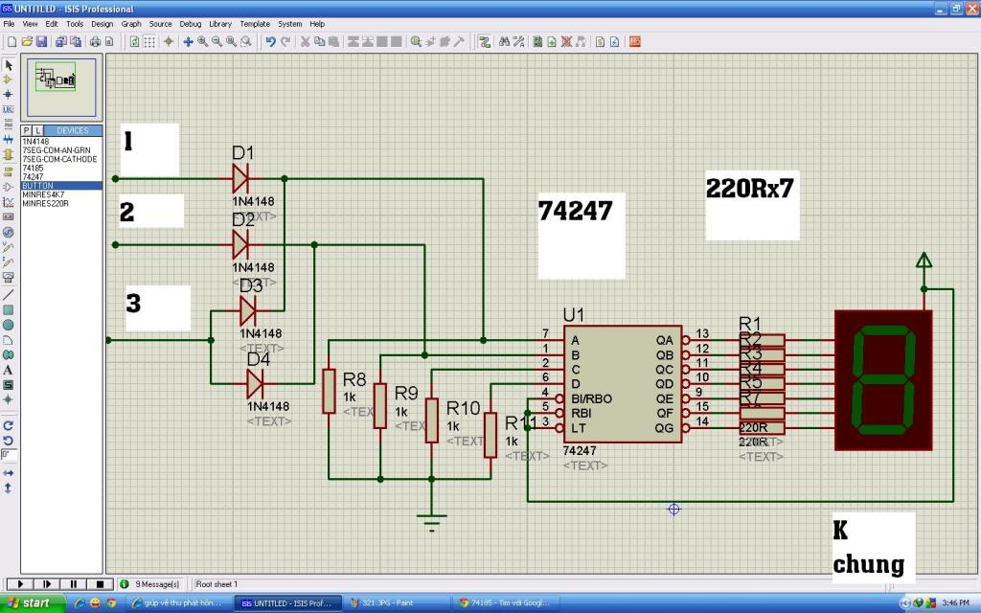Click the Redraw display icon

[x=134, y=42]
